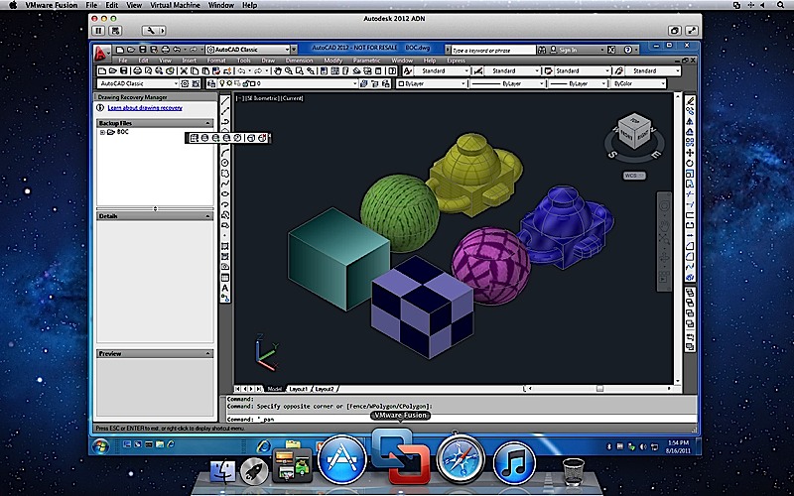Viewport: 794px width, 496px height.
Task: Select the Line tool in Draw toolbar
Action: tap(225, 101)
